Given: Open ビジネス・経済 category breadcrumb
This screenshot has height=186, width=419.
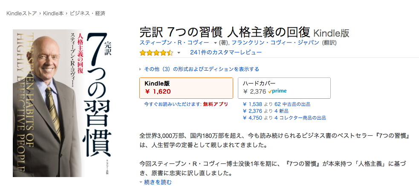Looking at the screenshot, I should pos(87,13).
